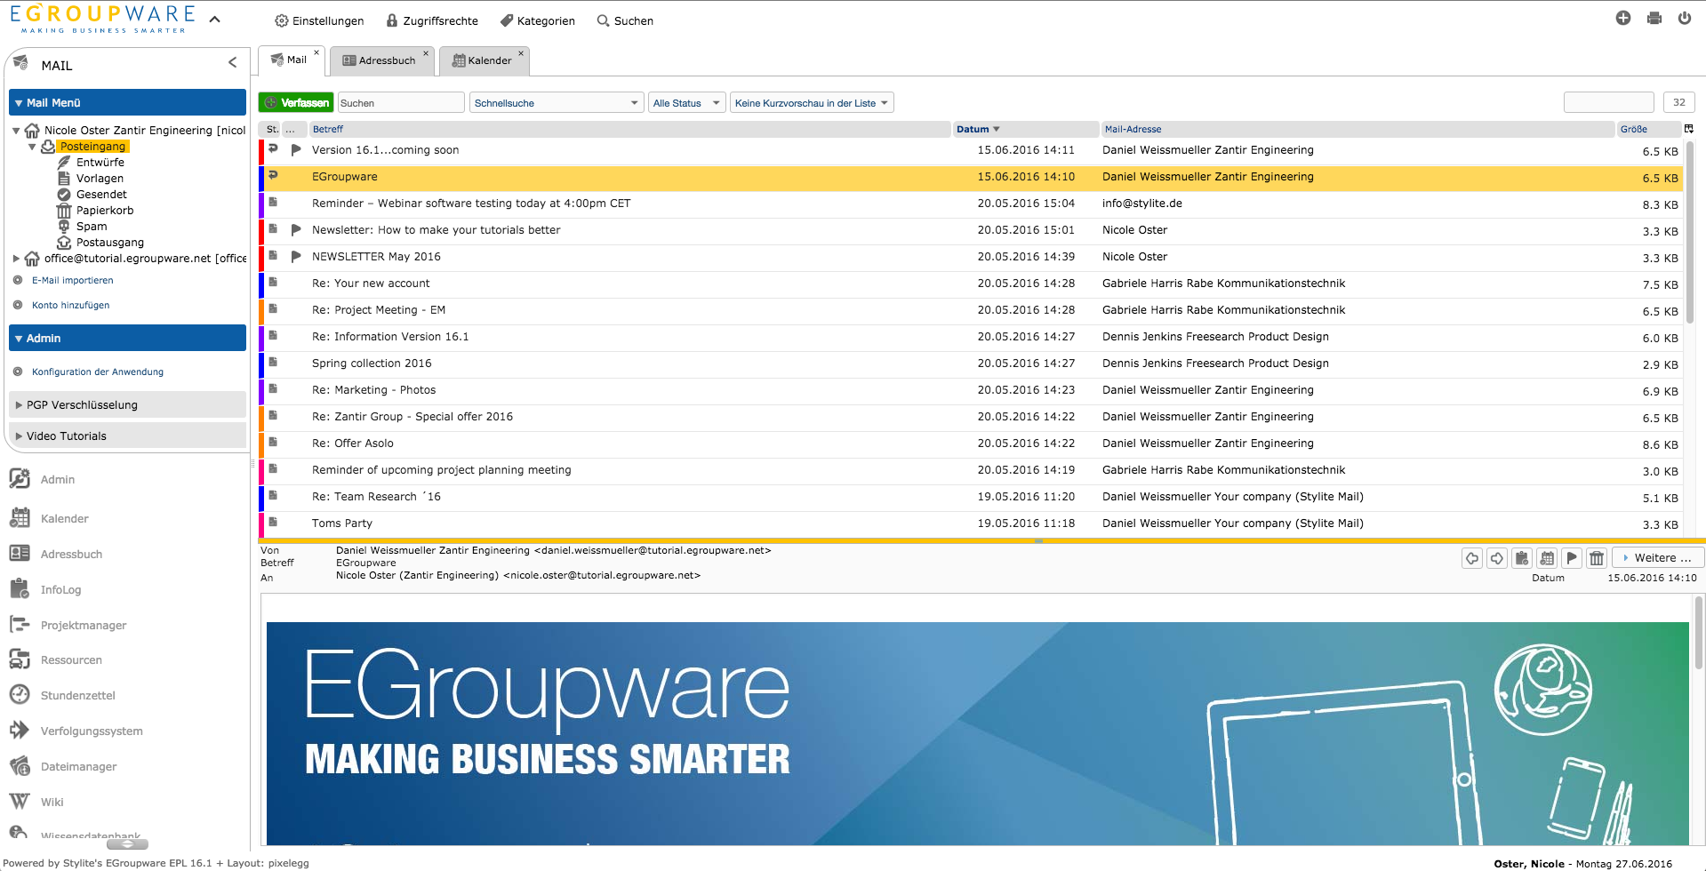Expand the office@tutorial.egroupware.net account tree
The width and height of the screenshot is (1706, 871).
coord(15,259)
